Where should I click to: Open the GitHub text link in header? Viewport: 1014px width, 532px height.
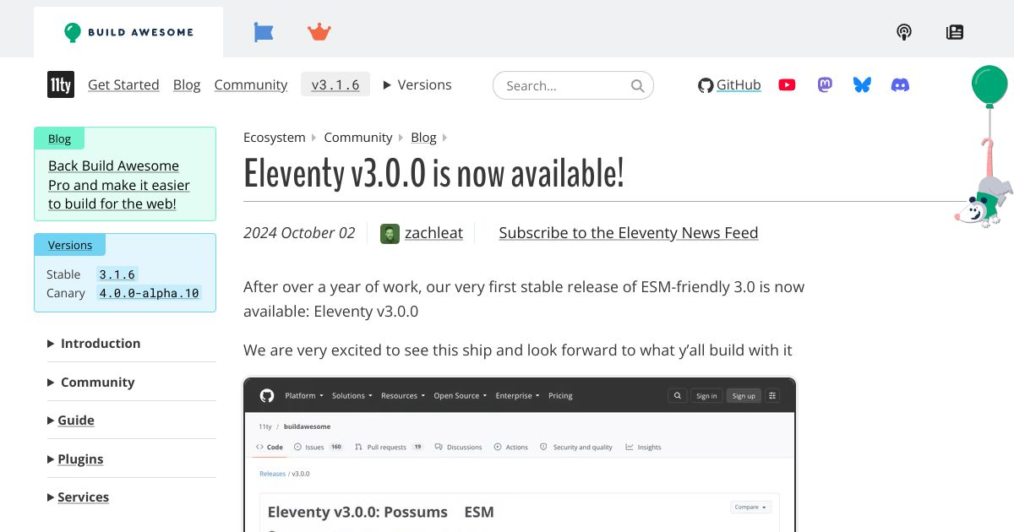tap(739, 84)
